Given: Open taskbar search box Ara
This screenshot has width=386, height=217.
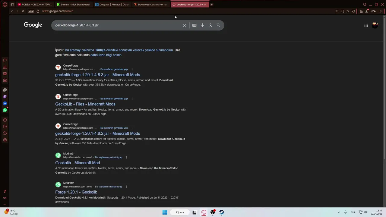Looking at the screenshot, I should (x=180, y=212).
